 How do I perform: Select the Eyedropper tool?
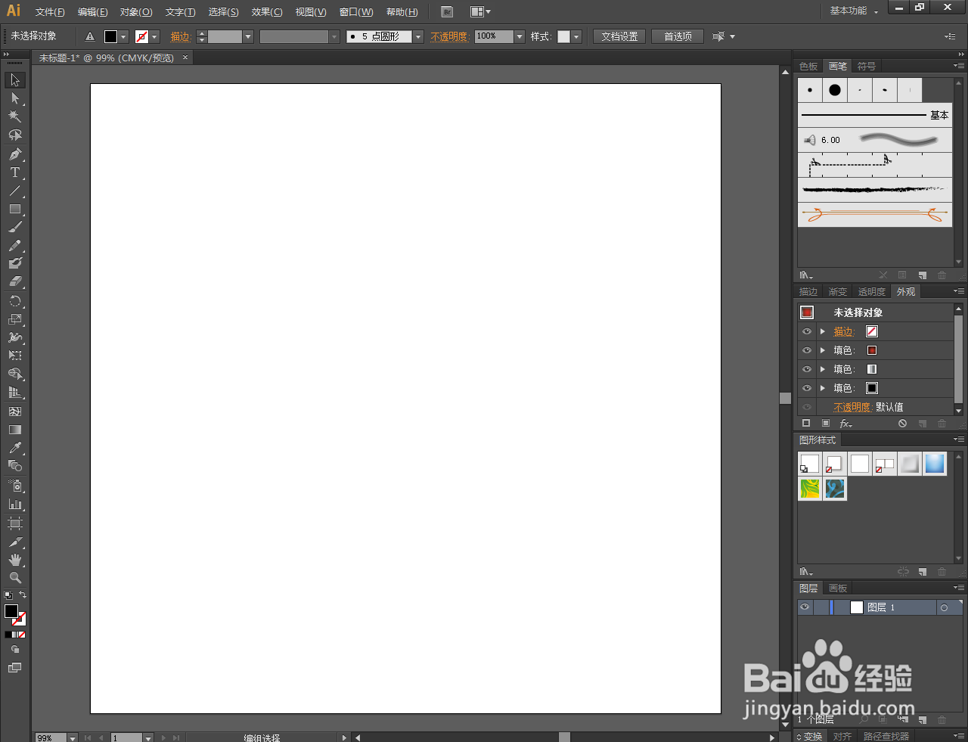15,448
